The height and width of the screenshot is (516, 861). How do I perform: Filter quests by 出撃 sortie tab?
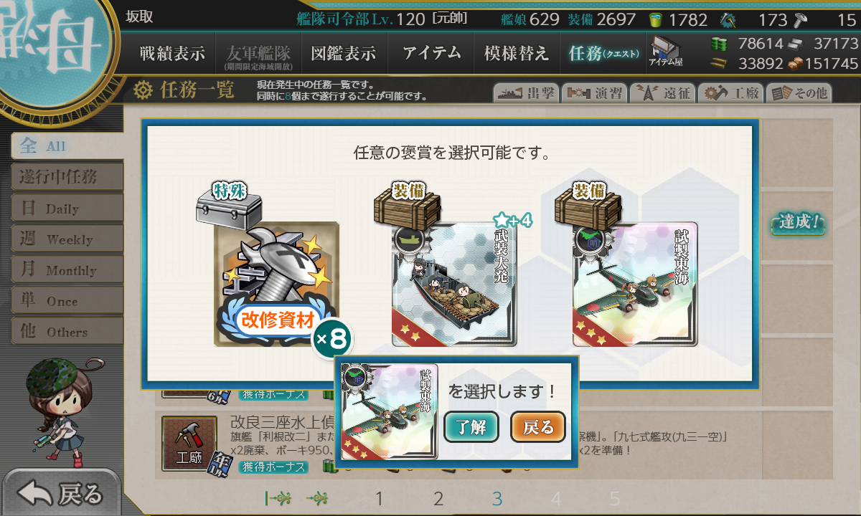[525, 92]
